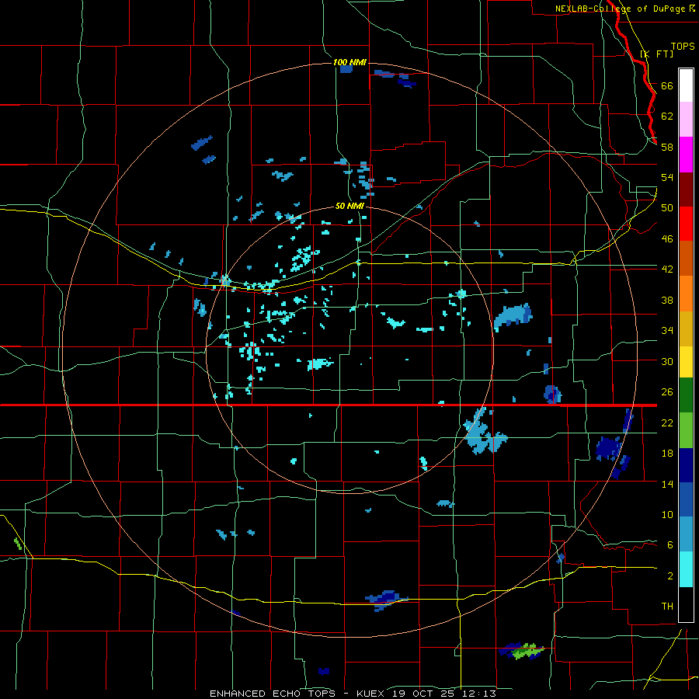Select the '58' scale value
Viewport: 699px width, 699px height.
pyautogui.click(x=667, y=147)
